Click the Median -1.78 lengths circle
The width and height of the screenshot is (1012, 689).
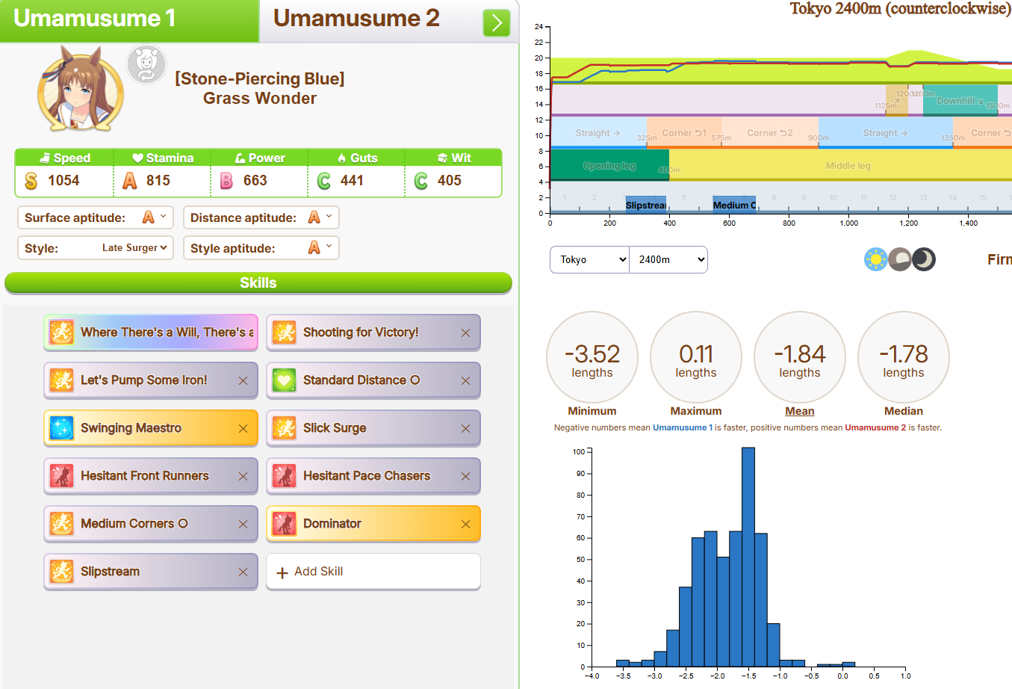click(904, 357)
